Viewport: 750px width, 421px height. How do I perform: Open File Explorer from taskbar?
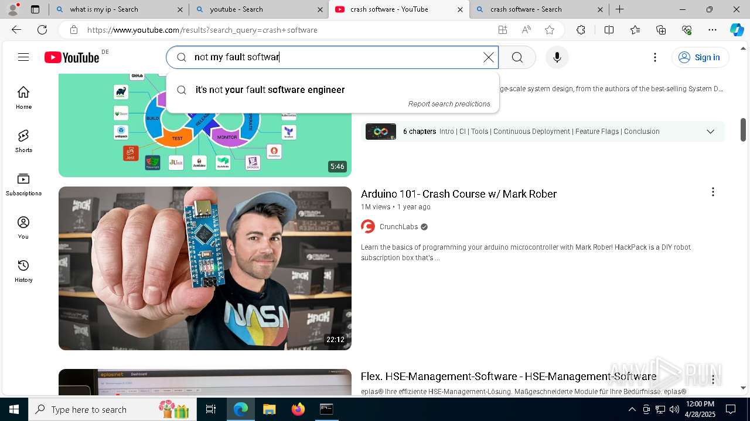point(269,409)
